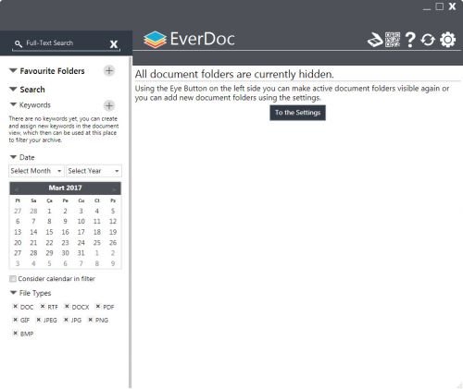The height and width of the screenshot is (389, 463).
Task: Add a new keyword
Action: point(109,105)
